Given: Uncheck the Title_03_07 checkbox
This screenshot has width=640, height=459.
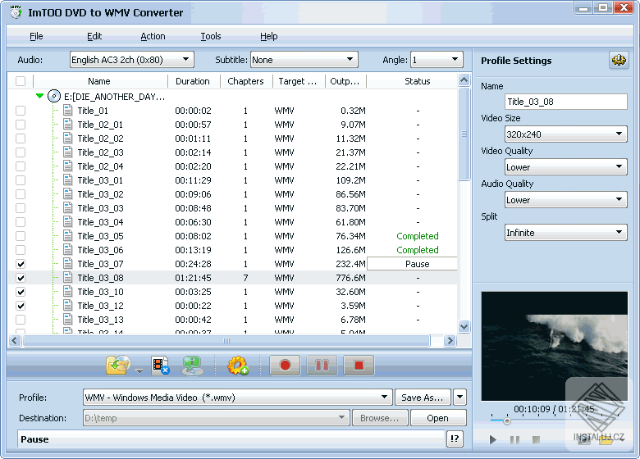Looking at the screenshot, I should pos(21,264).
